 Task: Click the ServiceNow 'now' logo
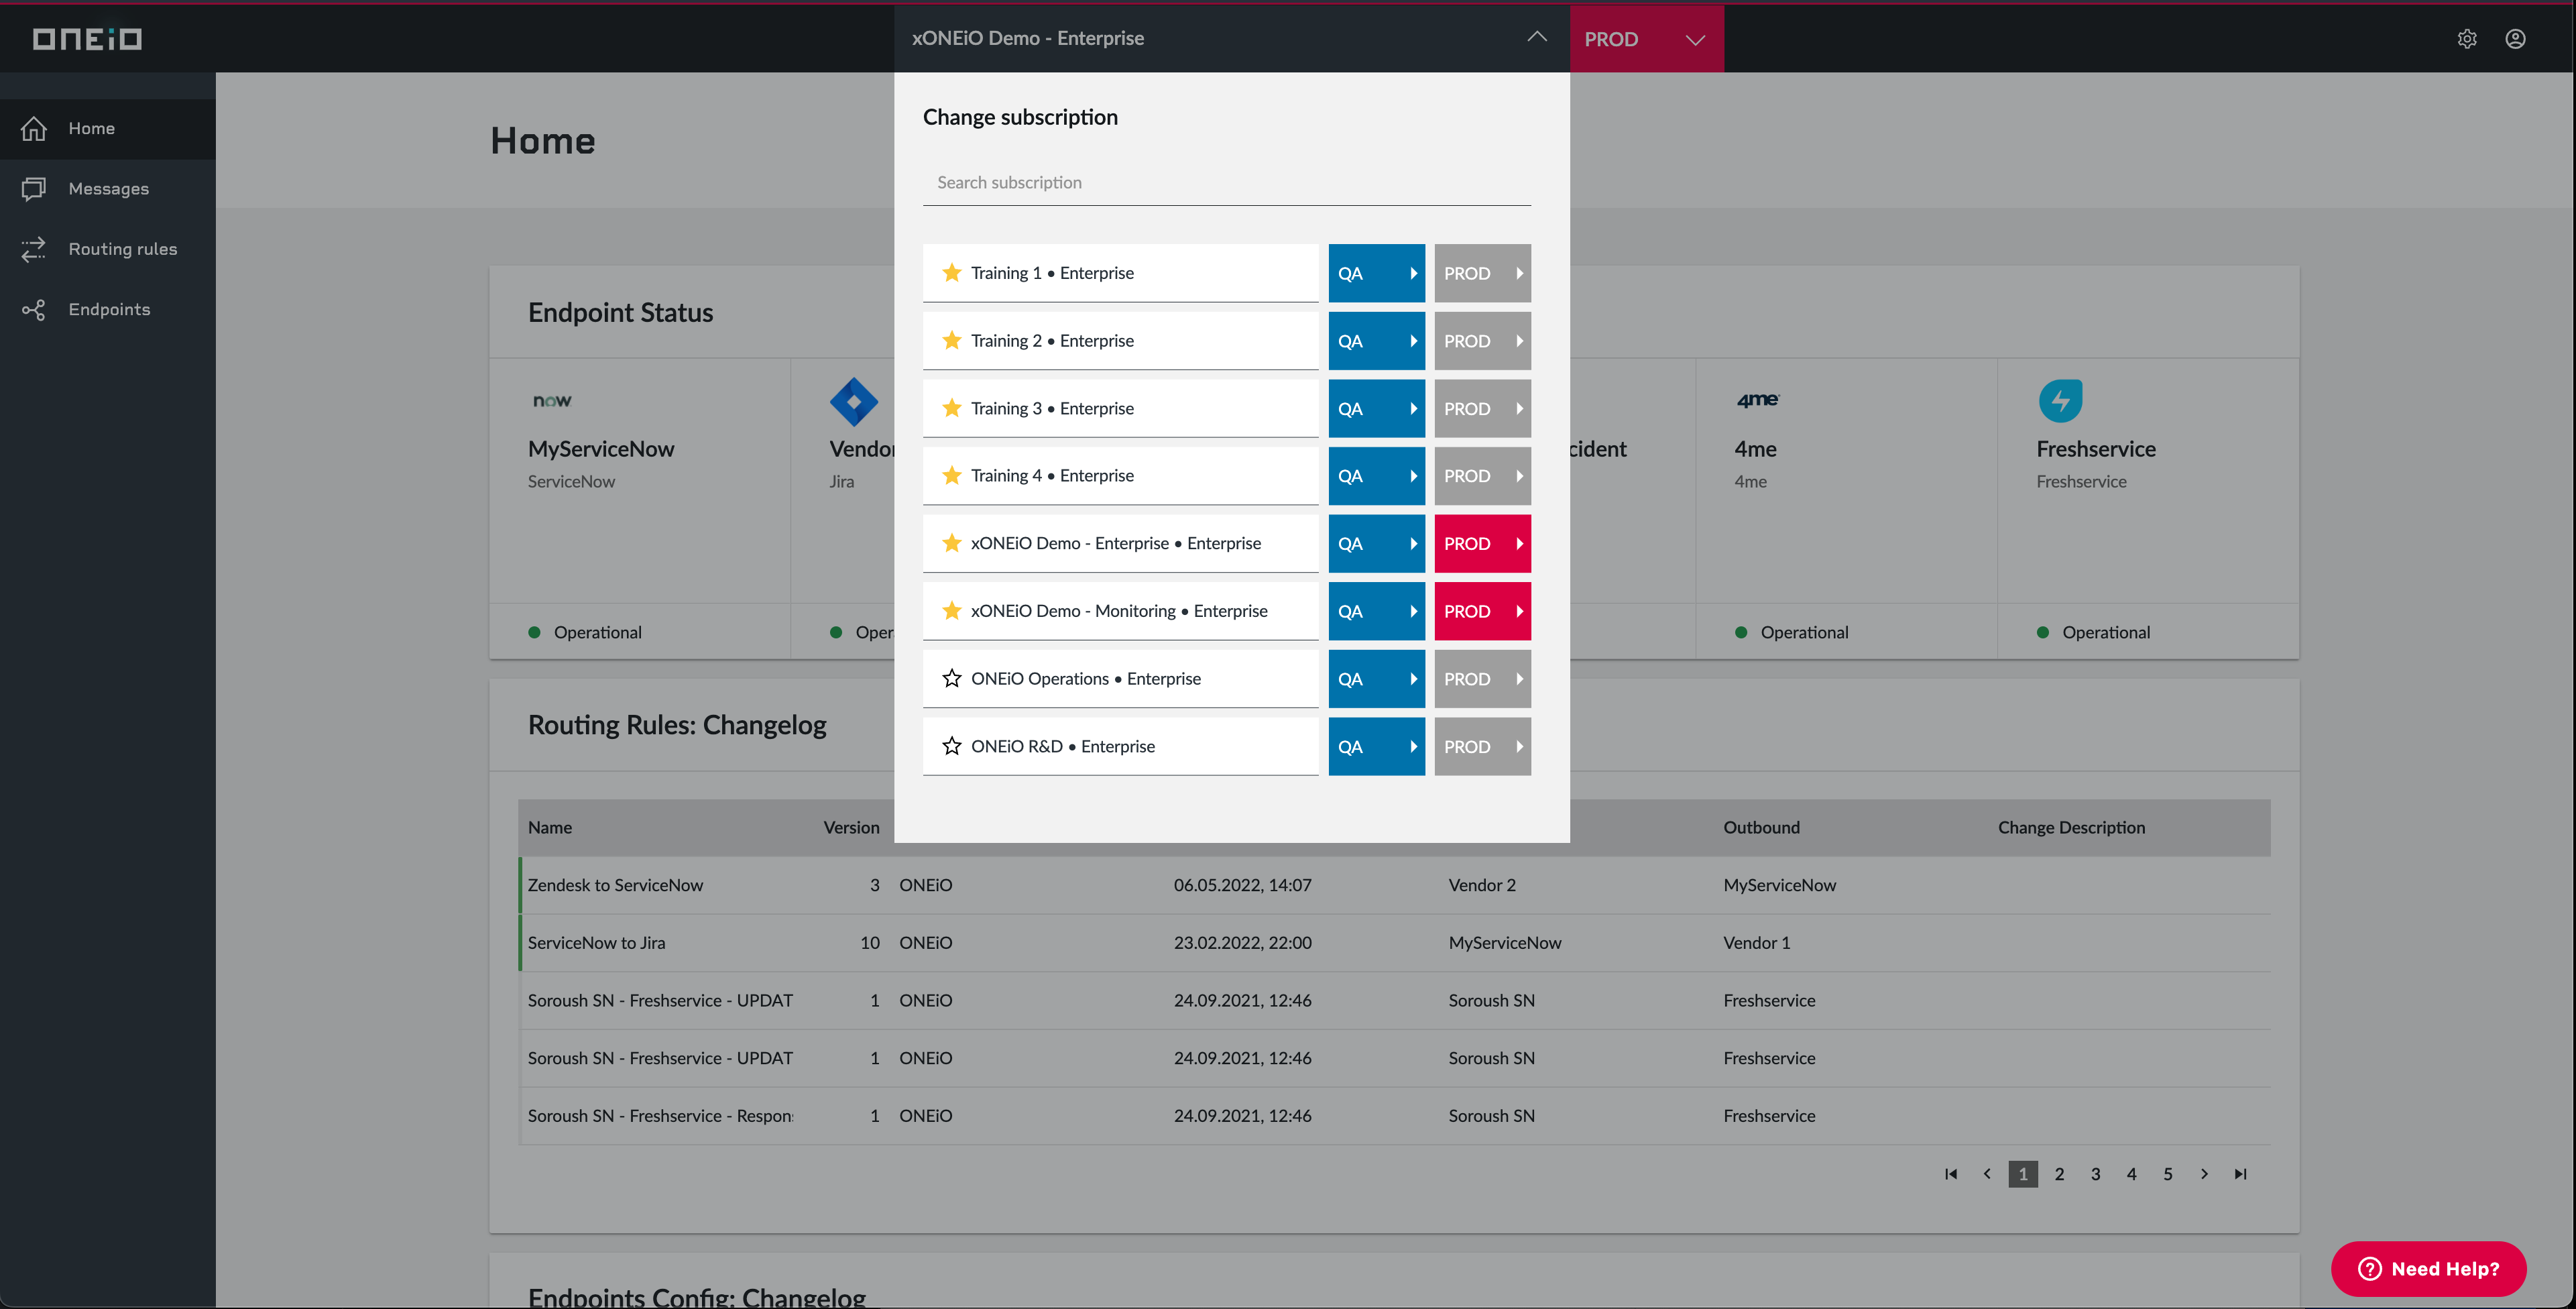pos(552,401)
